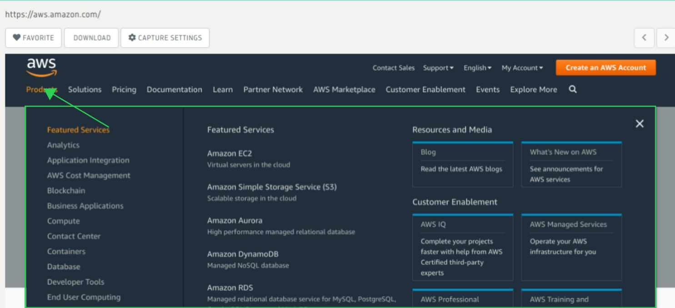Click the AWS logo

41,67
